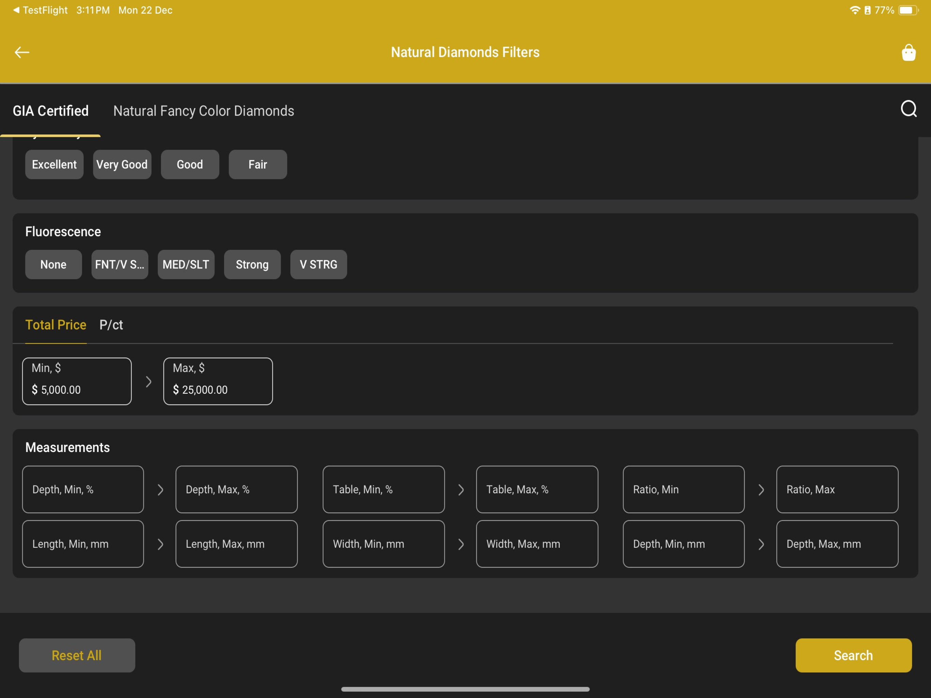Toggle fluorescence None chip
Image resolution: width=931 pixels, height=698 pixels.
[x=54, y=264]
